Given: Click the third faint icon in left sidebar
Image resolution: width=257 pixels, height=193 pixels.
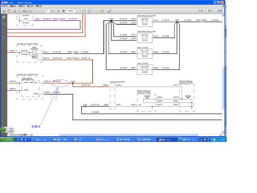Looking at the screenshot, I should click(x=4, y=31).
